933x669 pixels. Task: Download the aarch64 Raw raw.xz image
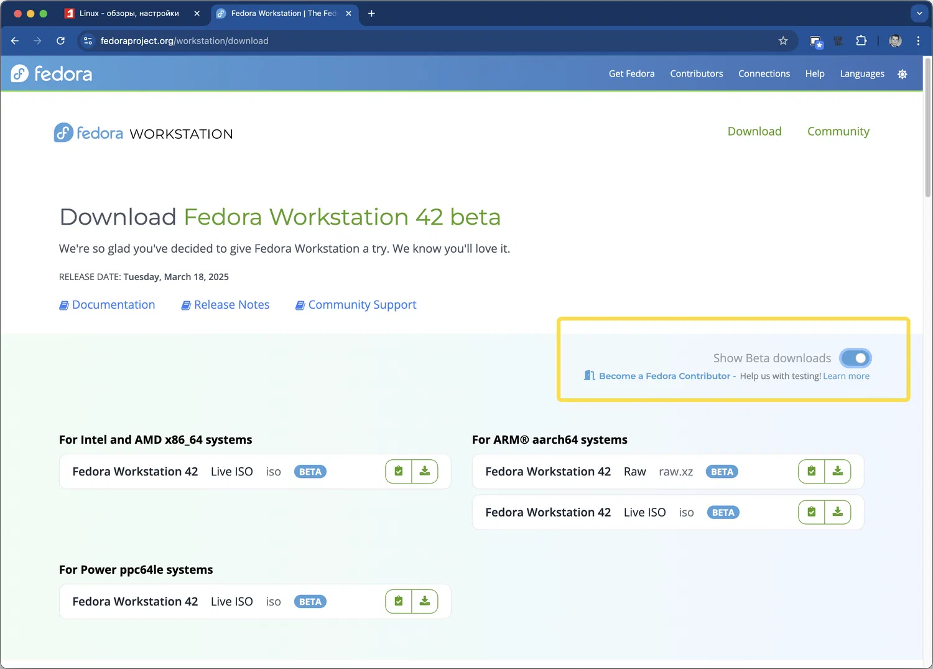(x=838, y=472)
